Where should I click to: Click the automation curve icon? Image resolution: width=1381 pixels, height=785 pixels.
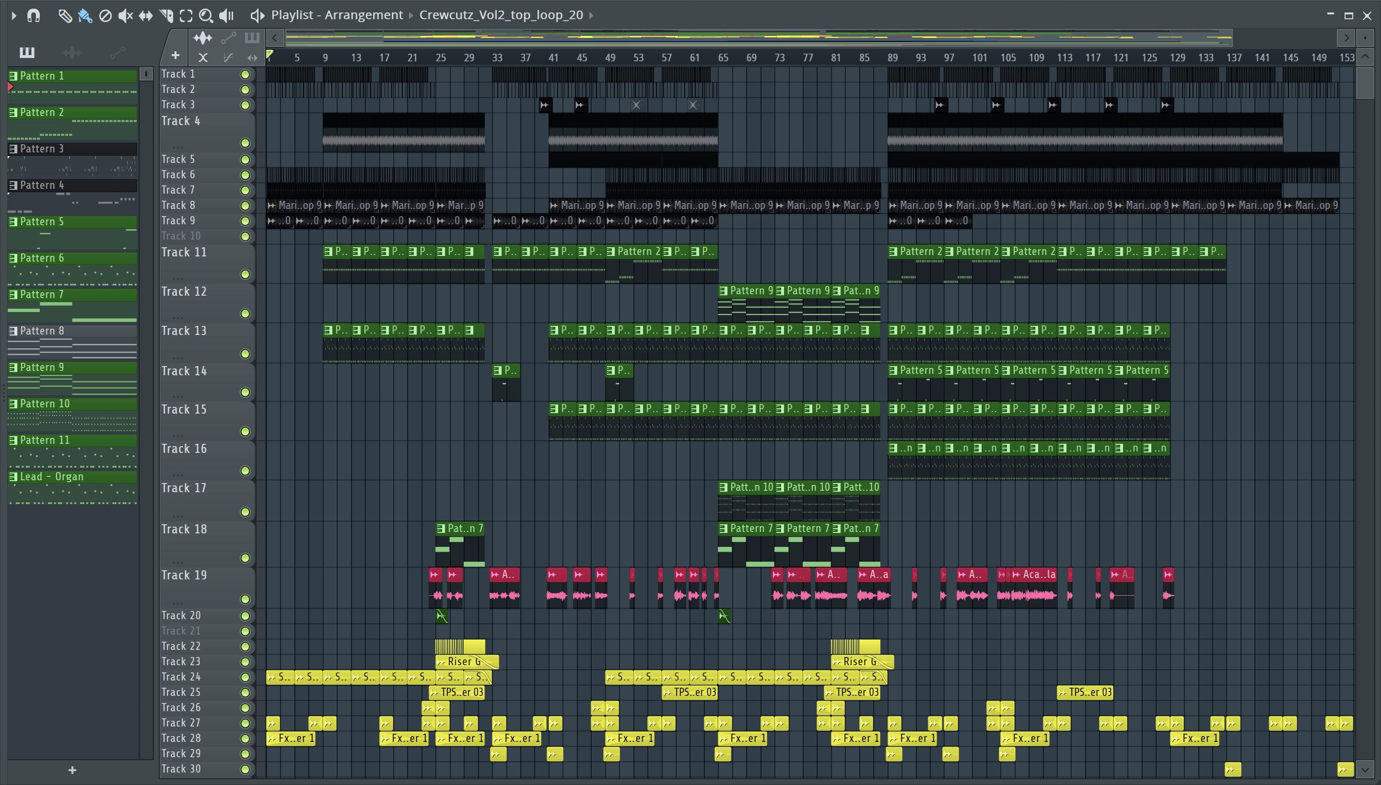pyautogui.click(x=228, y=57)
